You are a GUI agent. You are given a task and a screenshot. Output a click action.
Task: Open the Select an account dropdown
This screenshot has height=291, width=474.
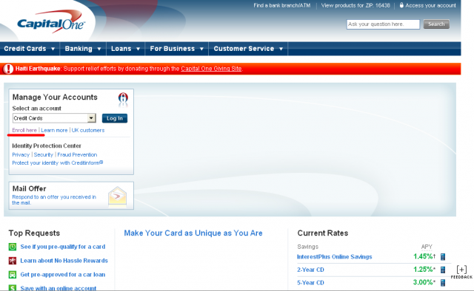tap(54, 118)
